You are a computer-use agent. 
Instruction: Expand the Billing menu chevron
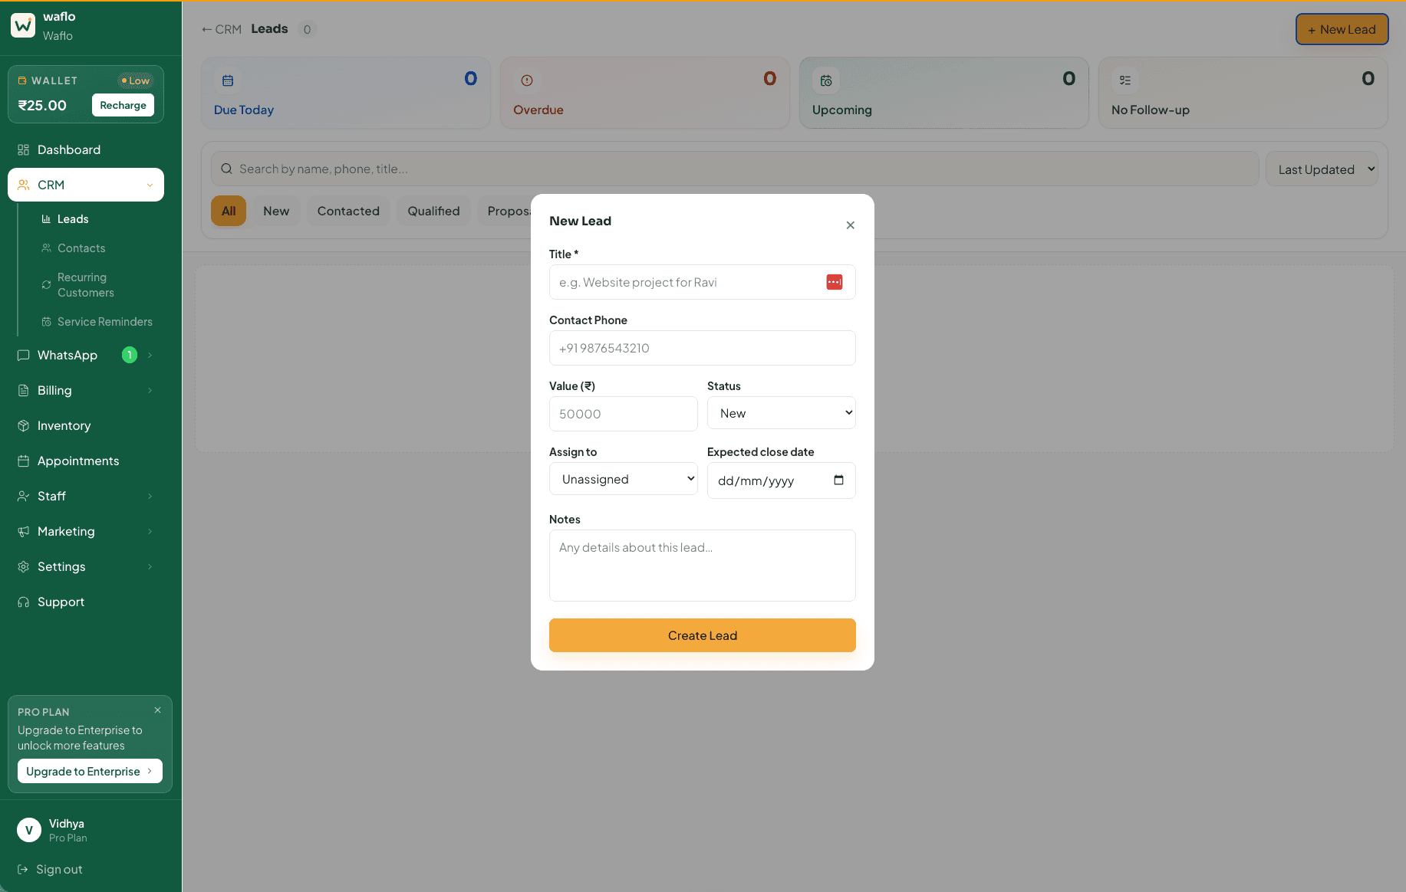pos(150,390)
